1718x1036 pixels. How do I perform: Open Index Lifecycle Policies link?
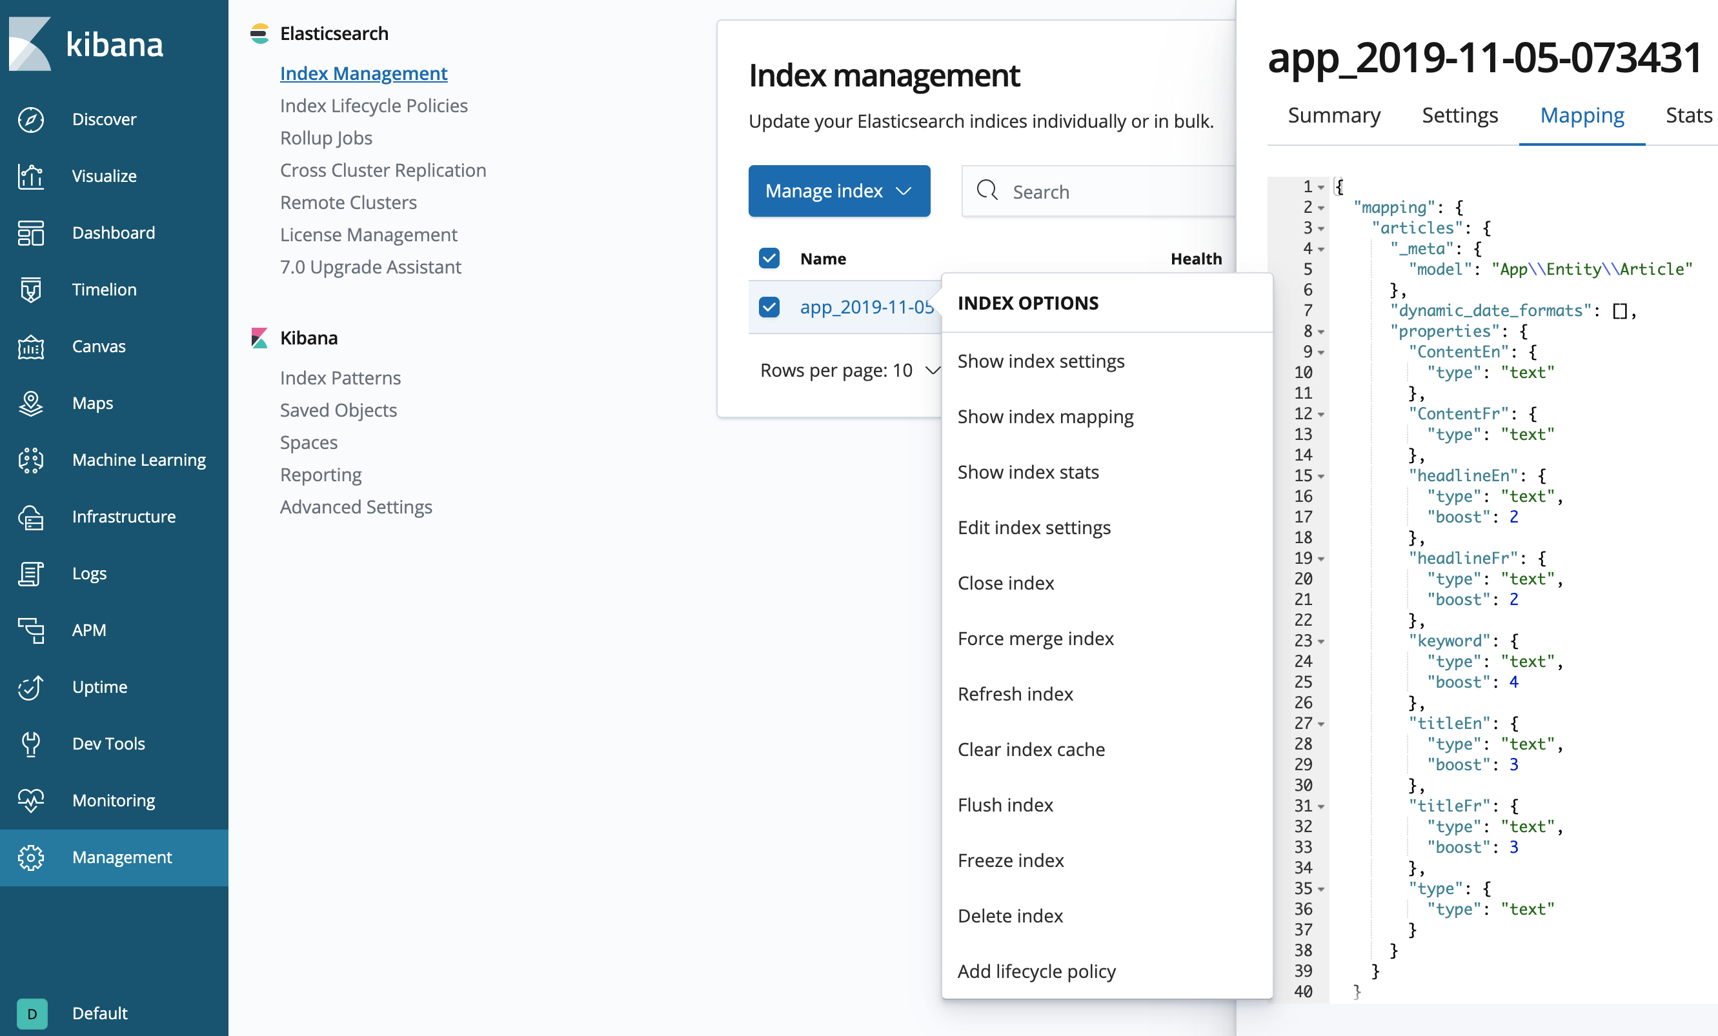pos(374,106)
